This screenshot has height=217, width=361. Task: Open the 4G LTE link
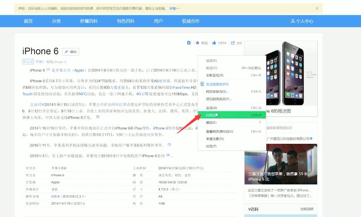click(x=142, y=94)
